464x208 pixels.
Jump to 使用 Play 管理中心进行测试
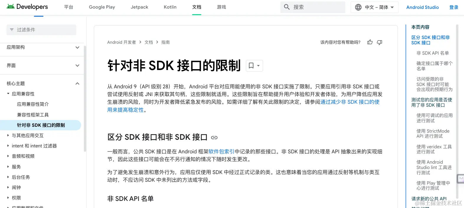click(433, 186)
